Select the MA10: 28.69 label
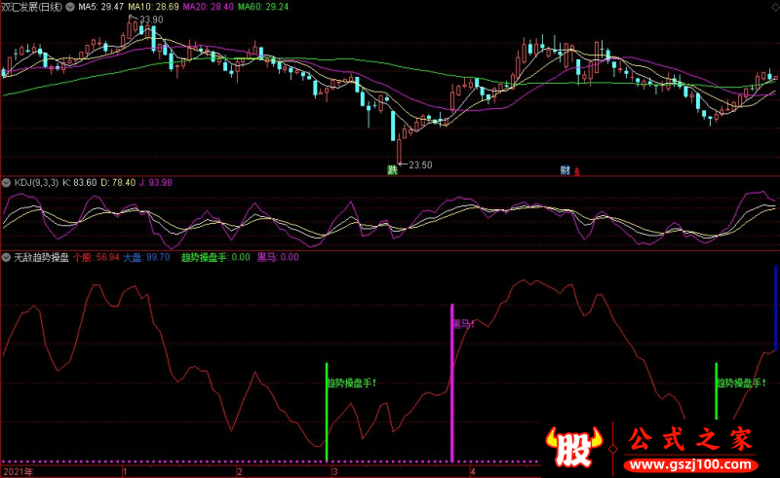 [153, 7]
